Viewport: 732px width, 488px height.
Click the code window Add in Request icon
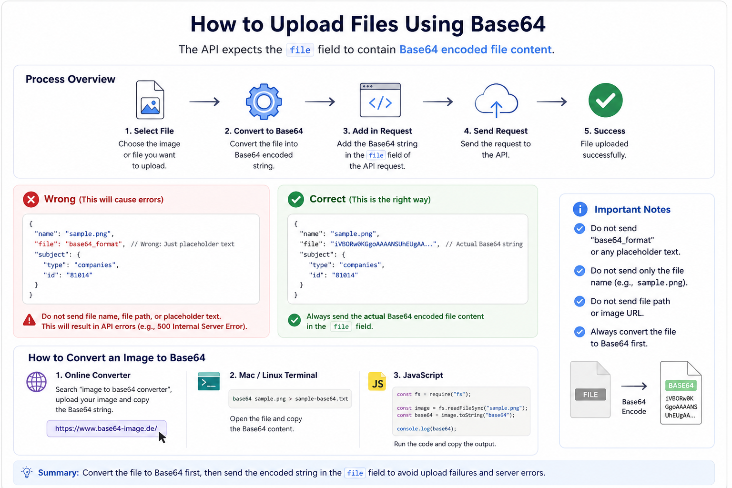(x=380, y=100)
